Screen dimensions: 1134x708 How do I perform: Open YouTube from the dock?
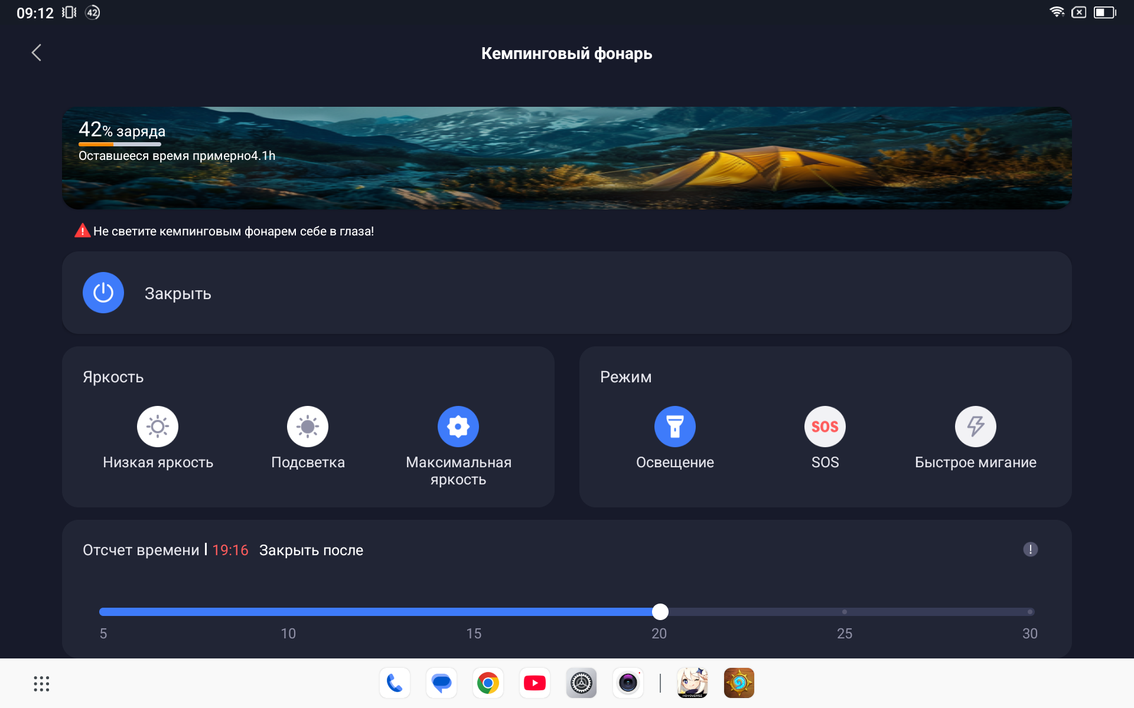tap(535, 683)
